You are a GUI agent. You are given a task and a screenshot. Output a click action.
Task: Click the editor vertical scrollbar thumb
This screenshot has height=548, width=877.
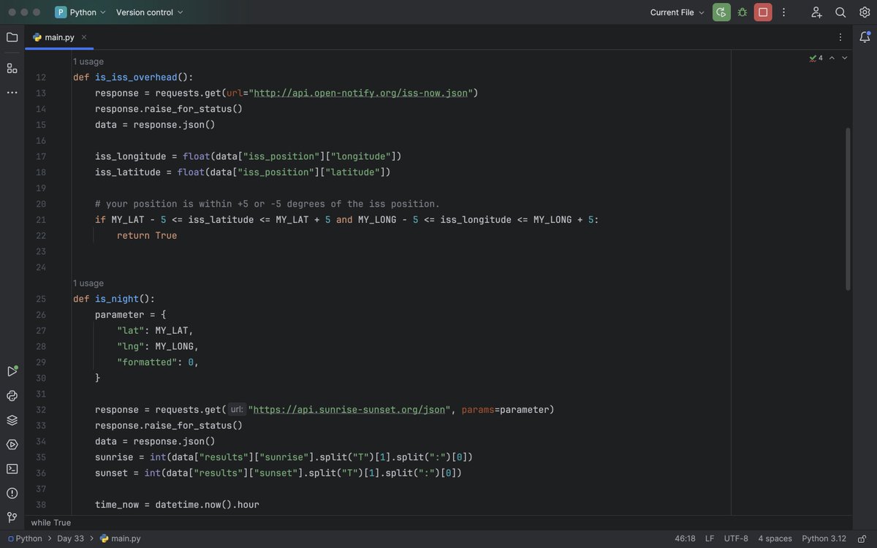point(848,209)
